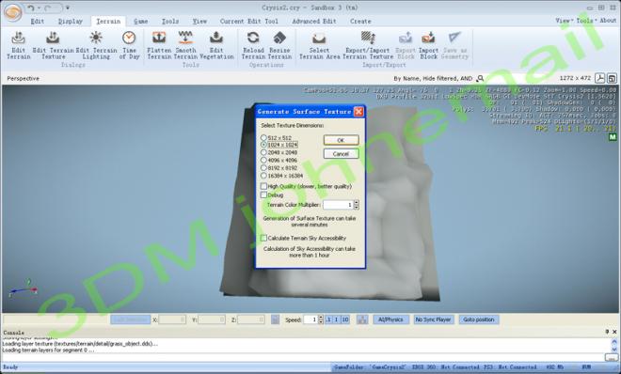Viewport: 621px width, 374px height.
Task: Open the Advanced Edit ribbon tab
Action: [x=314, y=22]
